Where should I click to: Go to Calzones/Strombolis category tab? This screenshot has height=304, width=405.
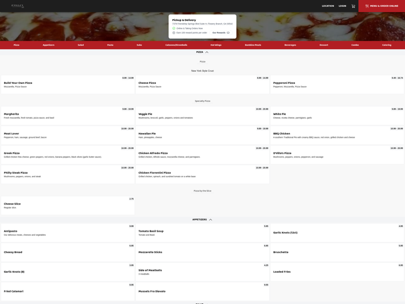176,45
